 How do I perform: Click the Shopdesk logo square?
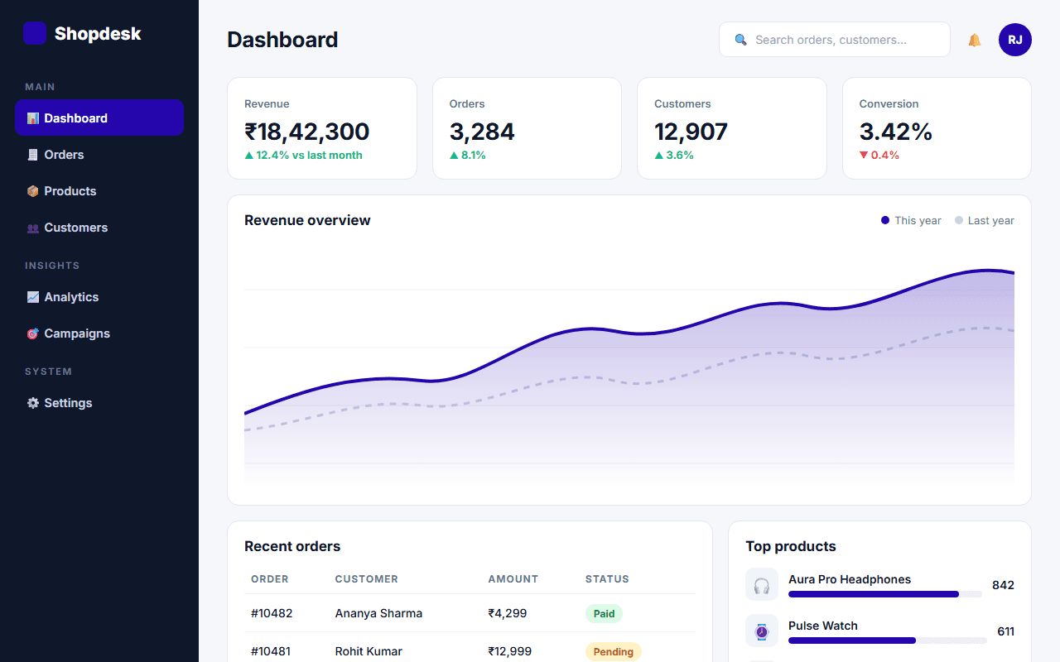pyautogui.click(x=35, y=33)
